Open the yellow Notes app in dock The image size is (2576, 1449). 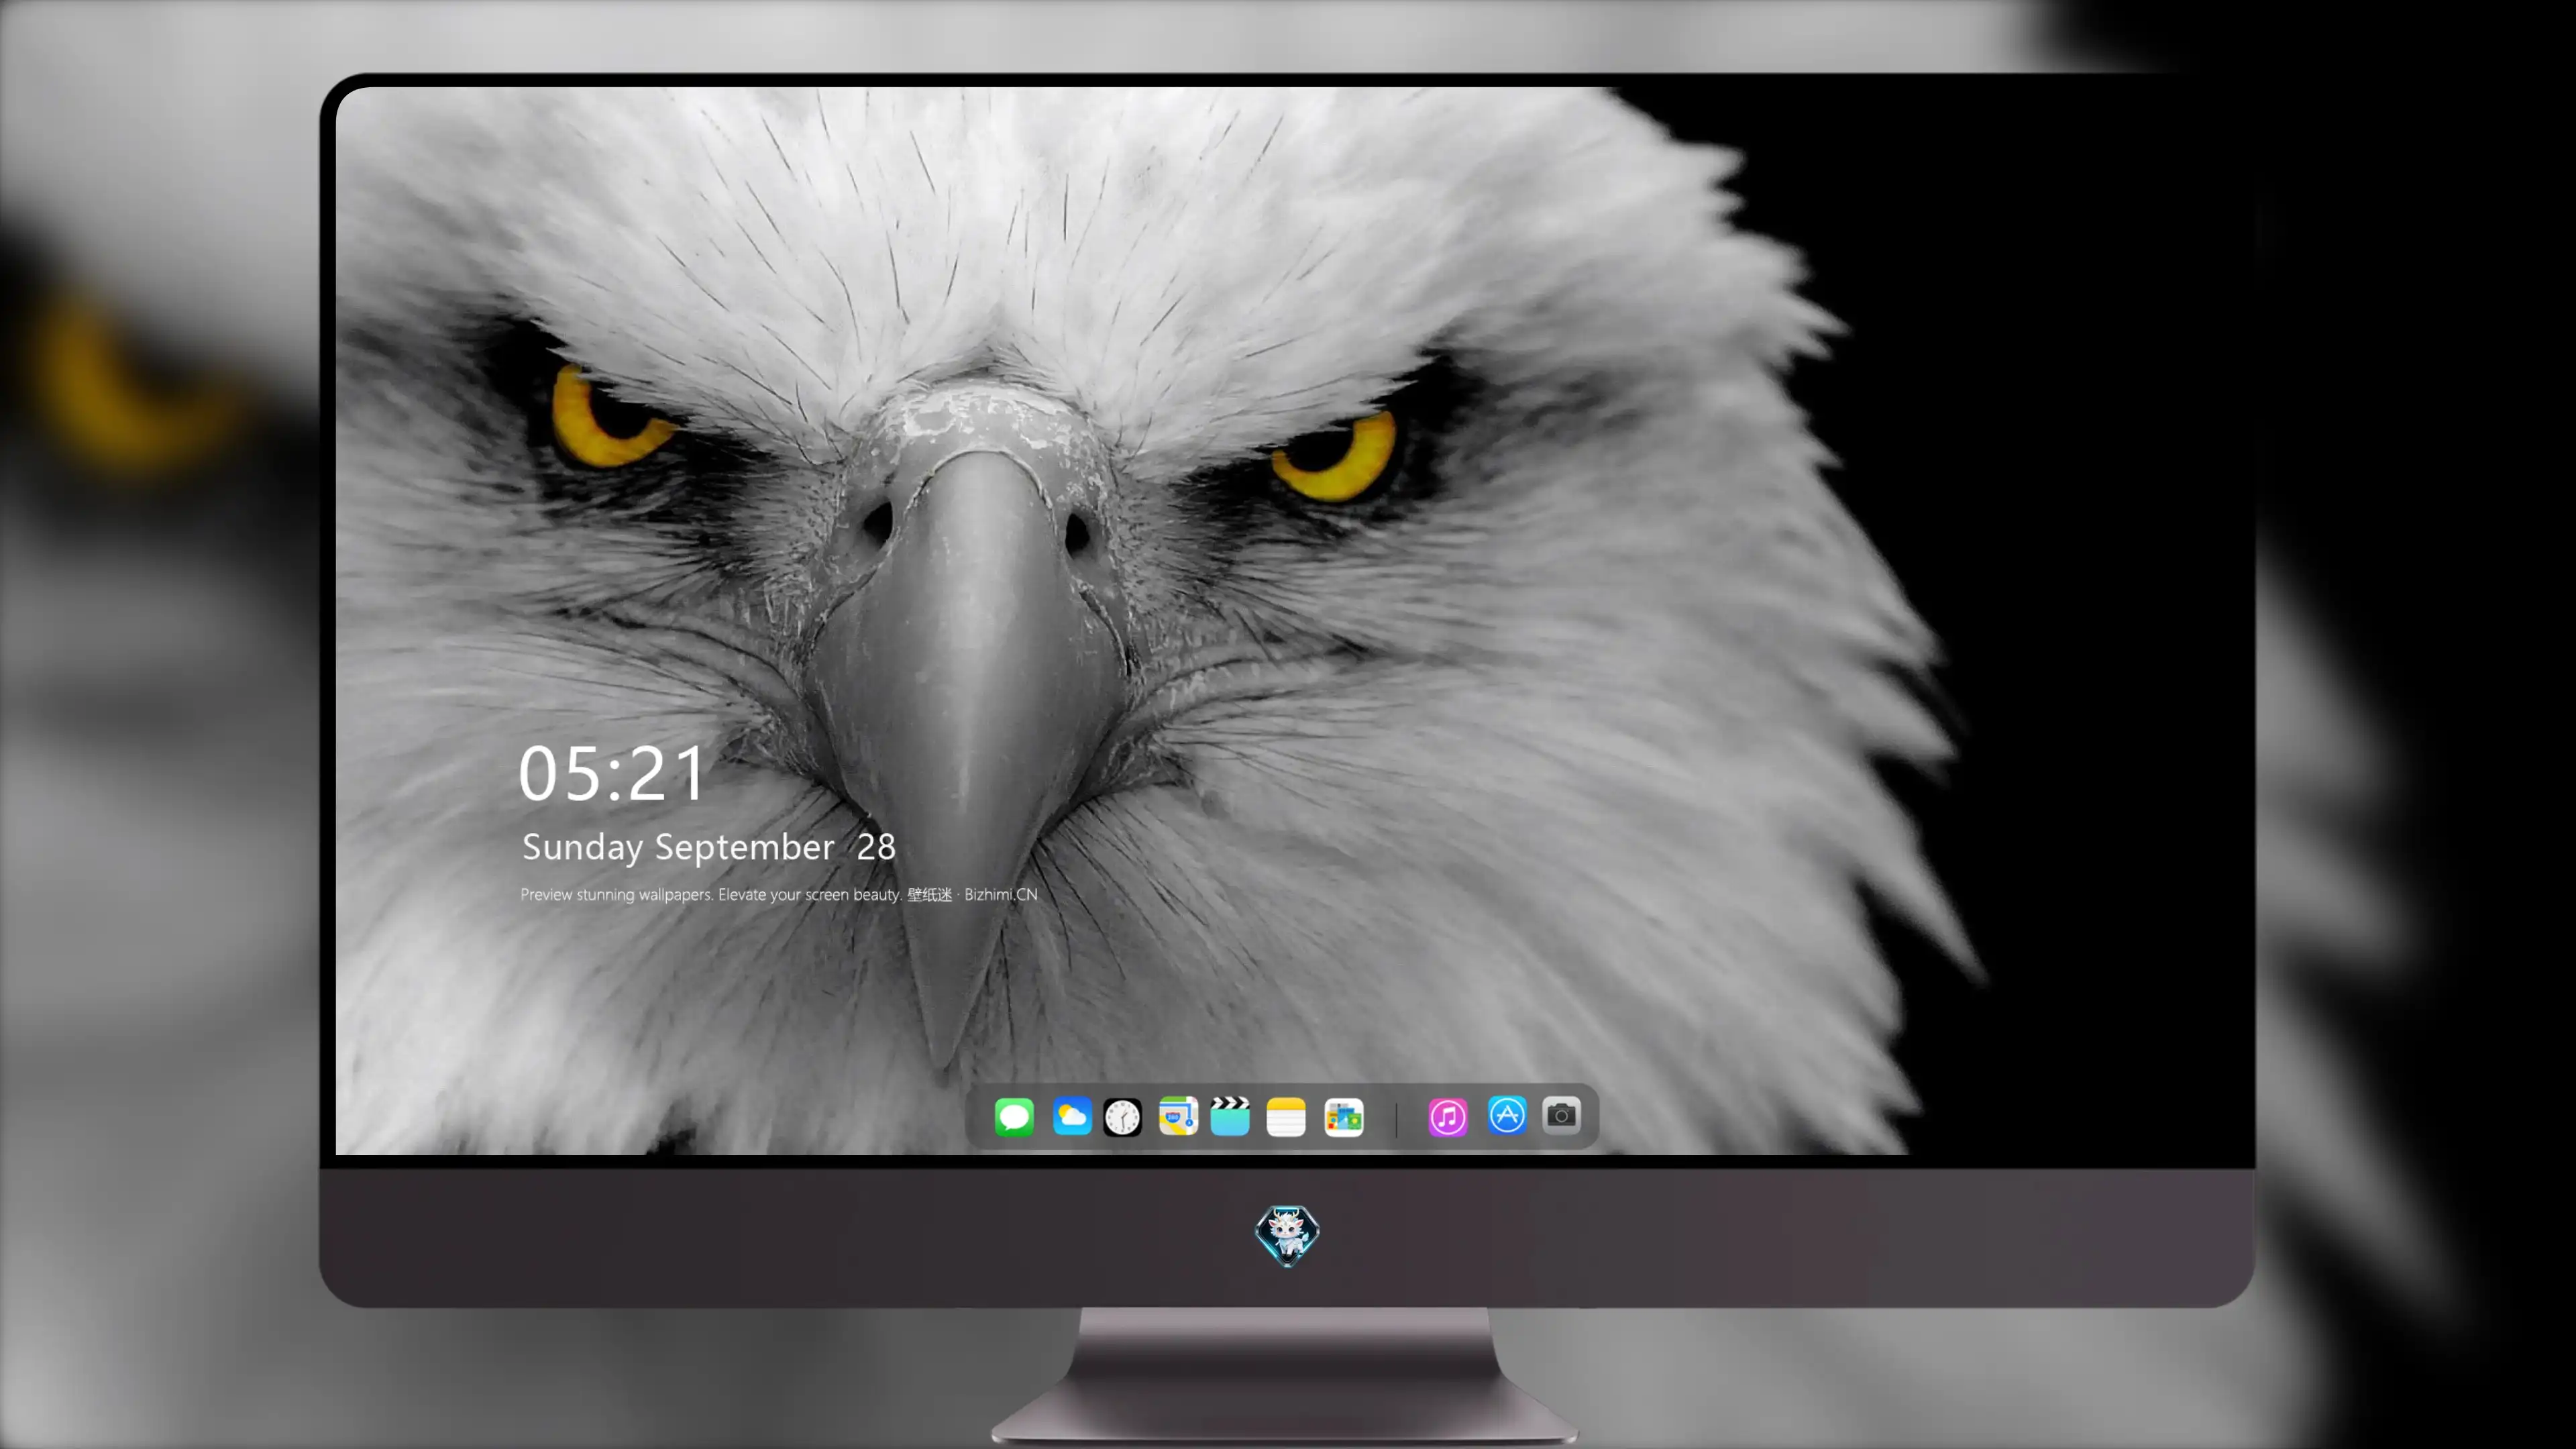[x=1286, y=1117]
